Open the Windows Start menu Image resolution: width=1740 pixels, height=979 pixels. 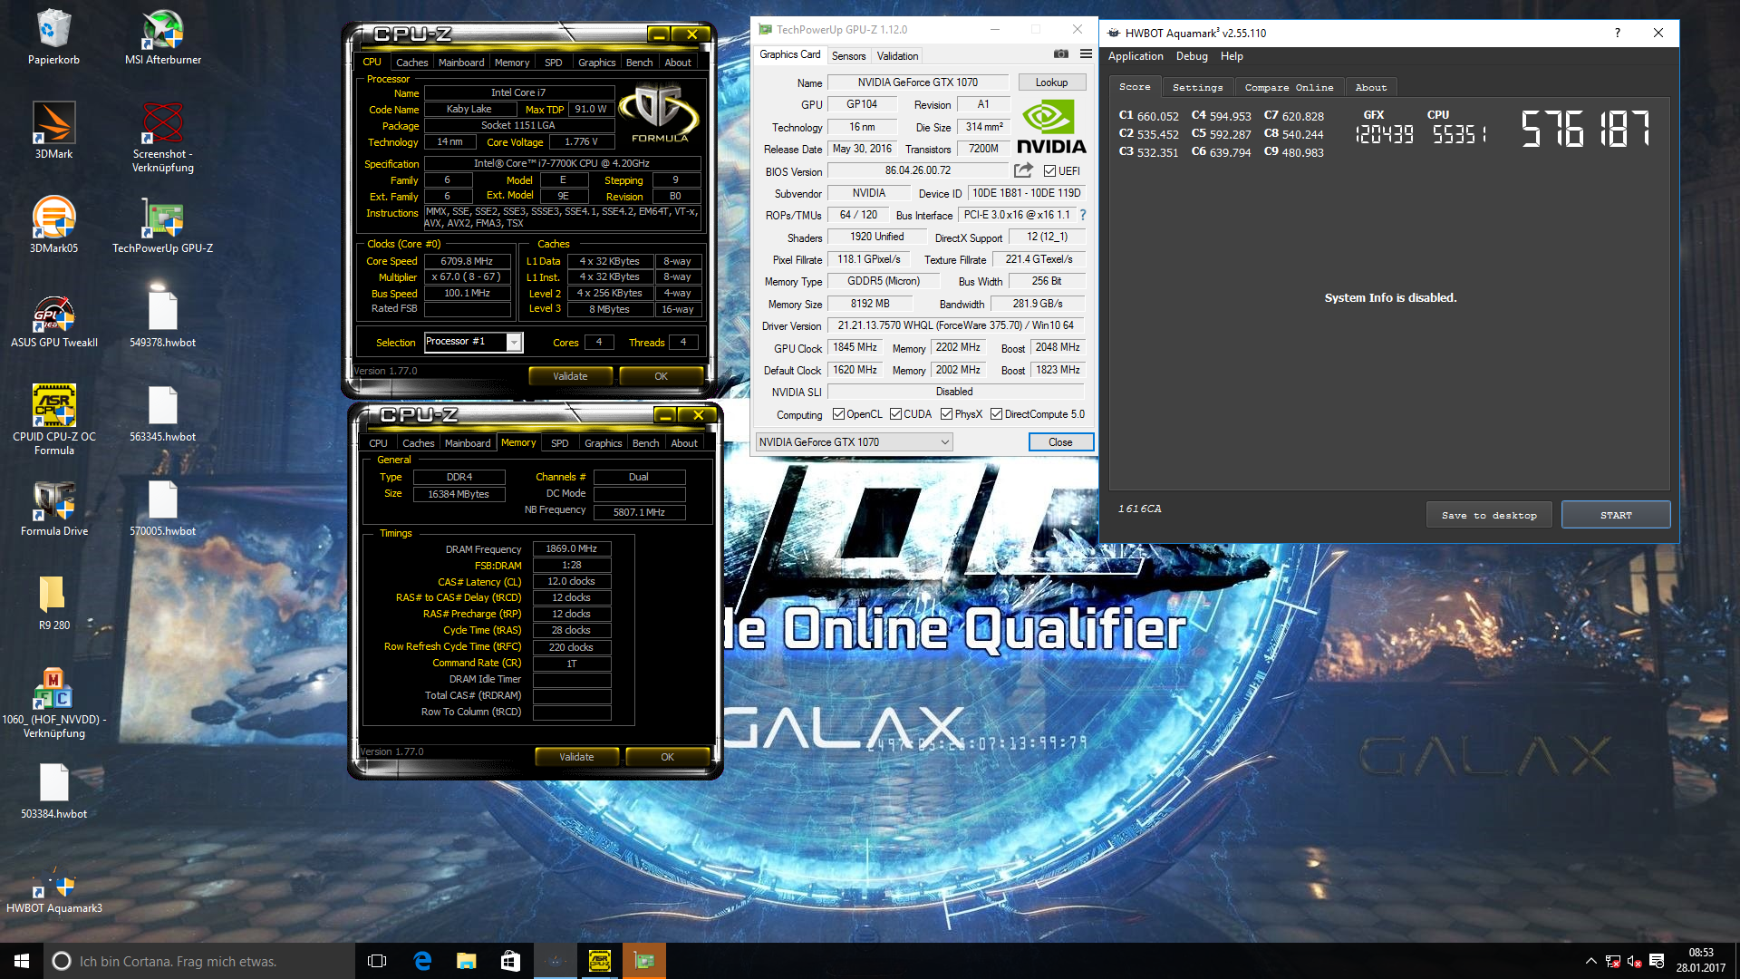[x=22, y=961]
